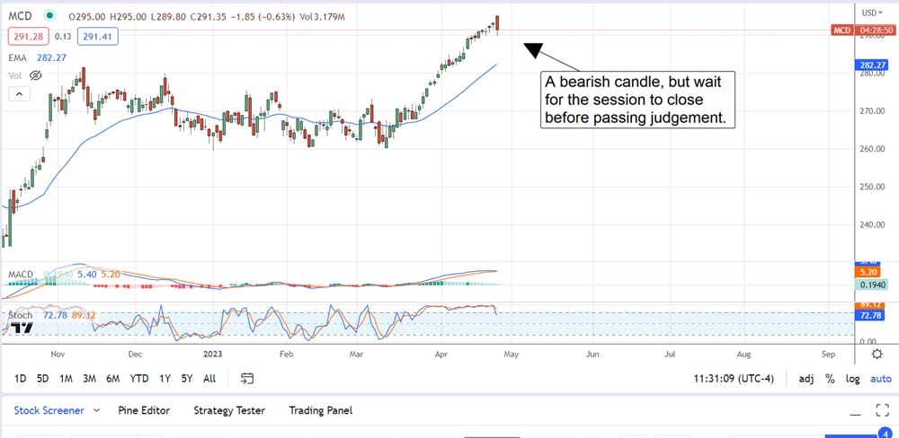899x438 pixels.
Task: Select the MACD indicator label
Action: [x=21, y=275]
